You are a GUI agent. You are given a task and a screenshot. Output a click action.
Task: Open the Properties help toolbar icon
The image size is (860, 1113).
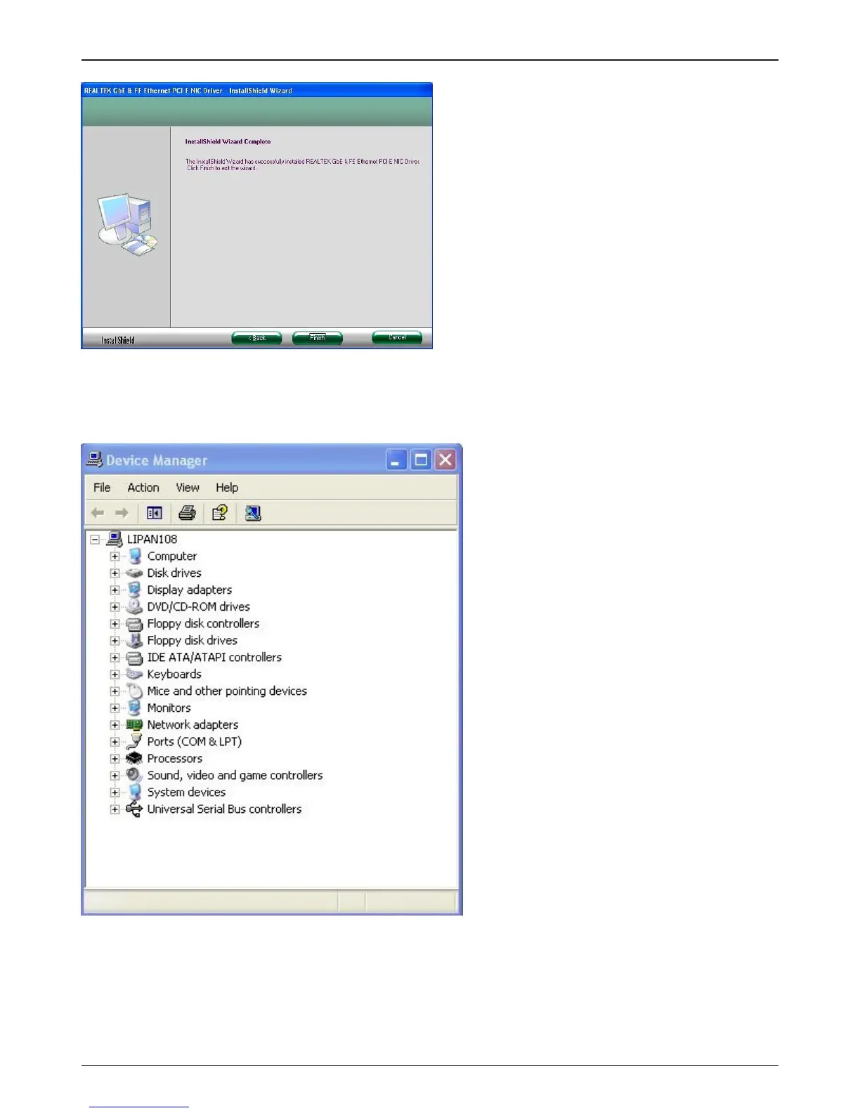point(220,513)
